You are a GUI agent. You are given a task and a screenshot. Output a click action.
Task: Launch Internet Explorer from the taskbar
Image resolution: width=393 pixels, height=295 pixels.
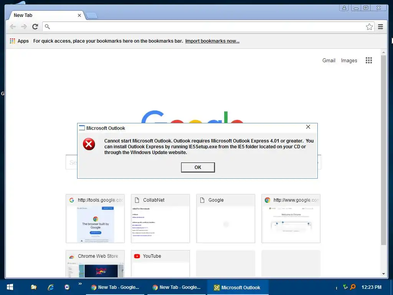[x=51, y=287]
